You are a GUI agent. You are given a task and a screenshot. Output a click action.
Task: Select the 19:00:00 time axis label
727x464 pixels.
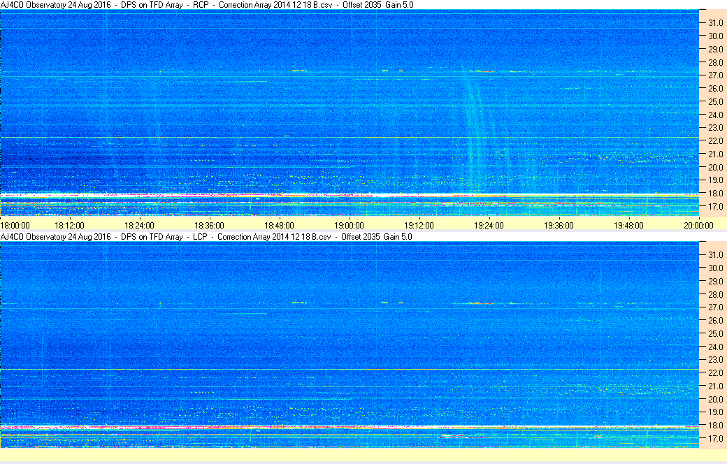[349, 226]
